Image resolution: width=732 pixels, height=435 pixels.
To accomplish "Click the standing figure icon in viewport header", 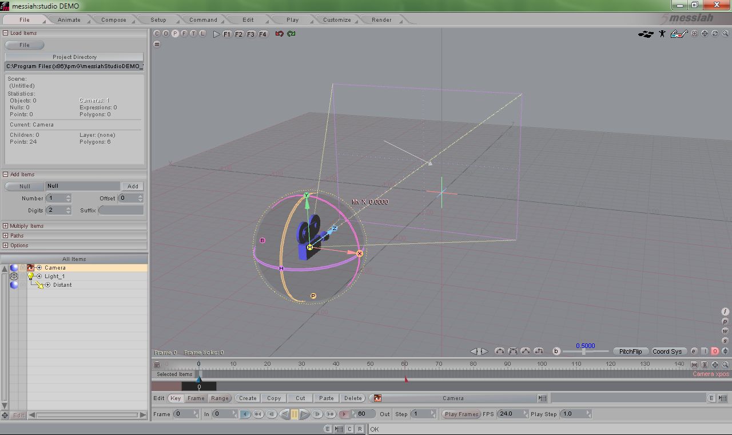I will pos(662,34).
